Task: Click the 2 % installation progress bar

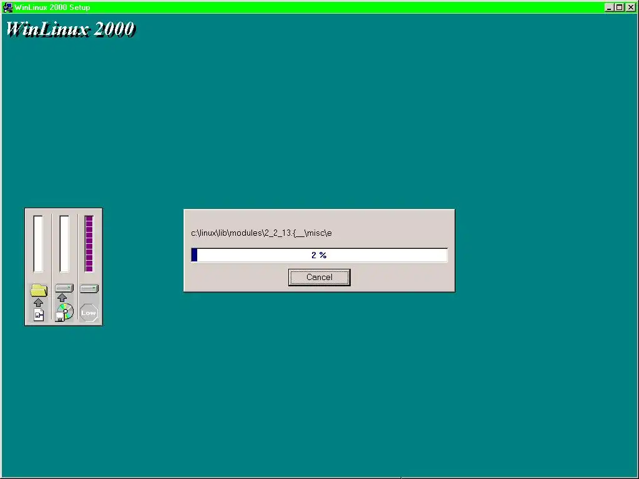Action: pos(319,255)
